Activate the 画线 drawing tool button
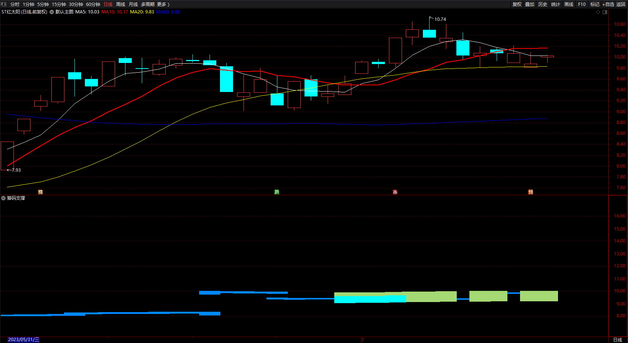Viewport: 628px width, 343px height. 569,4
